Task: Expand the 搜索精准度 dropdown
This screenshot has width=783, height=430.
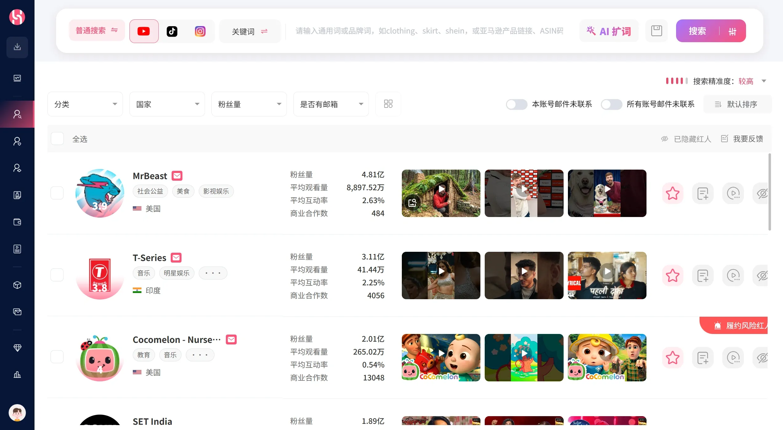Action: (764, 81)
